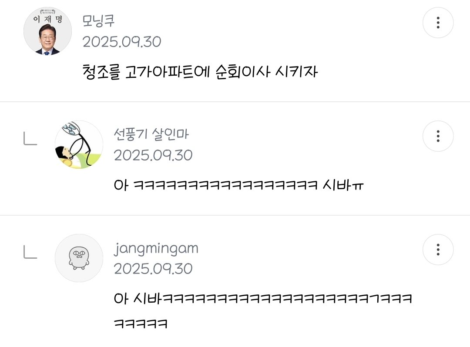Open the kebab menu on jangmingam's reply
The height and width of the screenshot is (347, 470).
438,250
